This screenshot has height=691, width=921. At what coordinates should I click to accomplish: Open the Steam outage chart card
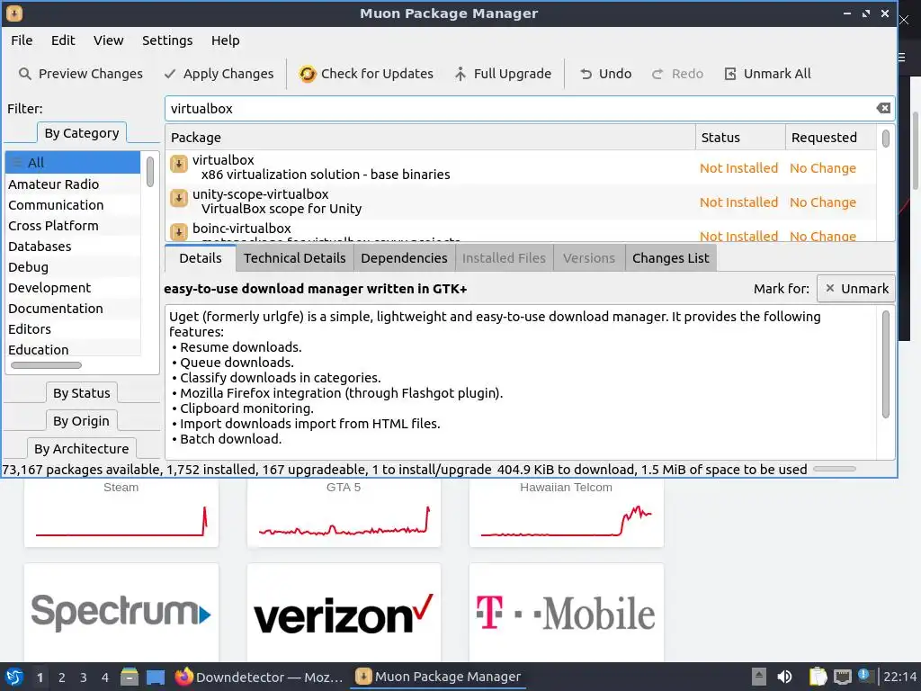[121, 512]
